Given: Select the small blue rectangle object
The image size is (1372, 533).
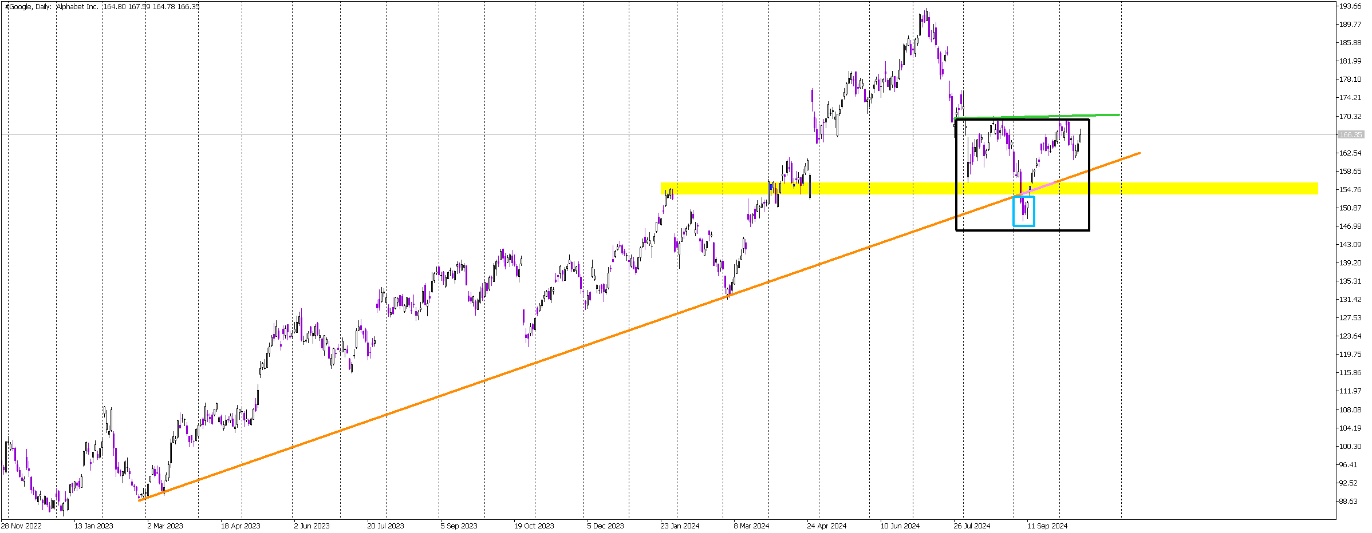Looking at the screenshot, I should click(x=1024, y=211).
